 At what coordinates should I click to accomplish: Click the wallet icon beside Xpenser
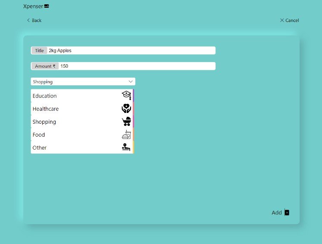pyautogui.click(x=47, y=6)
